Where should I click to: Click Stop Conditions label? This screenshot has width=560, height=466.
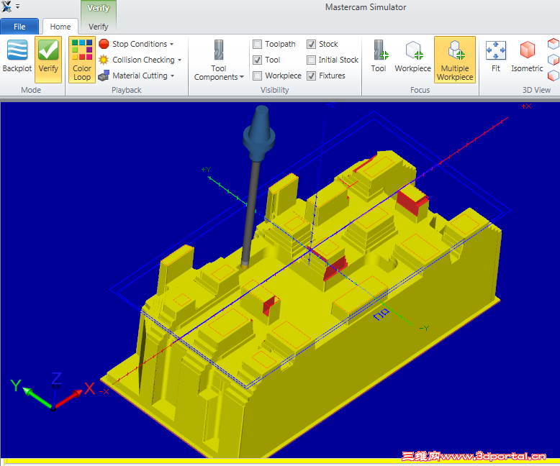[x=140, y=44]
